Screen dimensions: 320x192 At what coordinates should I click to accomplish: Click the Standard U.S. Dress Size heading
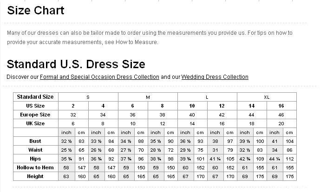point(76,64)
